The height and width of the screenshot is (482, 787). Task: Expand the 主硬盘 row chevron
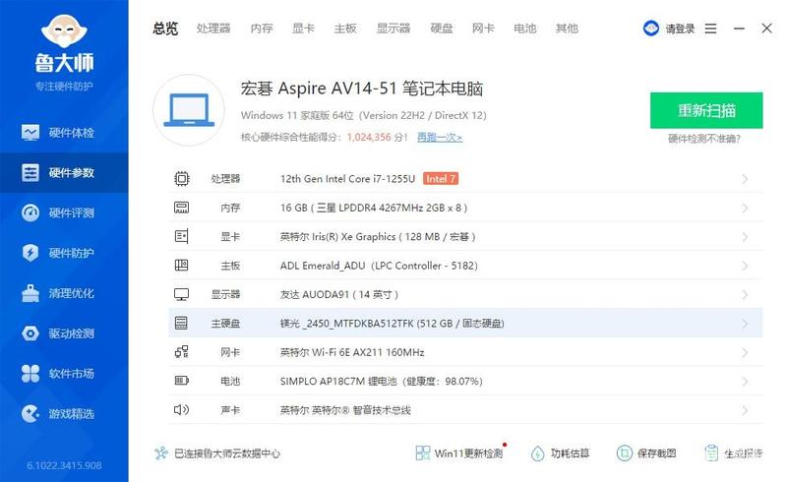pyautogui.click(x=745, y=324)
